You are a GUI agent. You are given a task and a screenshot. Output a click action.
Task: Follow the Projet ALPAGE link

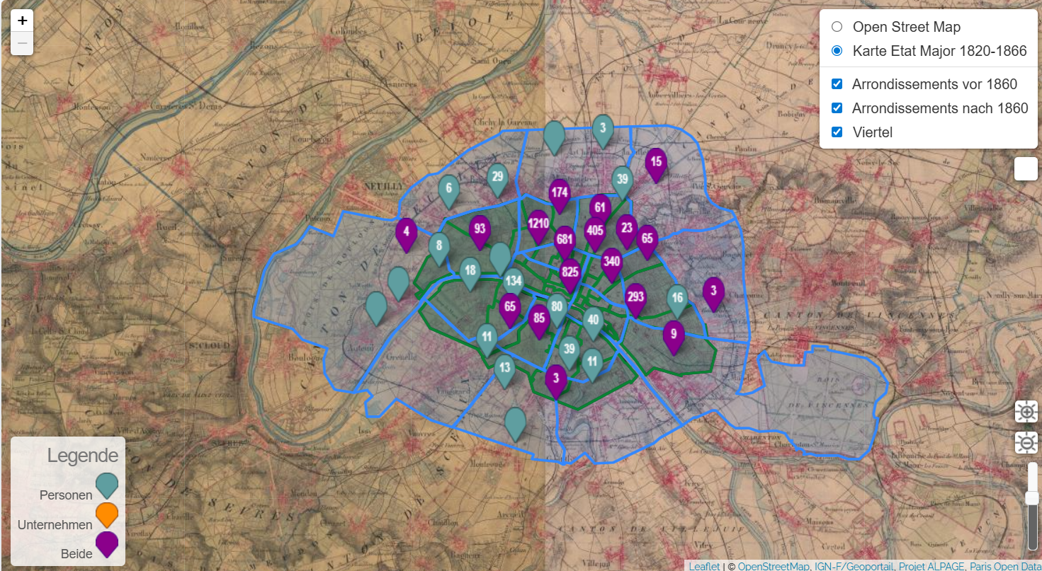point(931,566)
